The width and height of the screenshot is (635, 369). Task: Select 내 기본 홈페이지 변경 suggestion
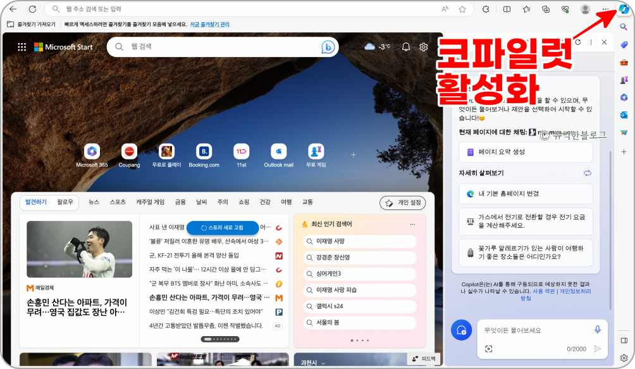(x=526, y=194)
